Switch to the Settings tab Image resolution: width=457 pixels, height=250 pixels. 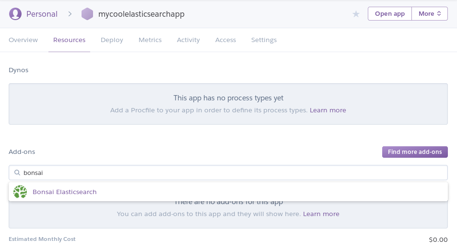[264, 40]
